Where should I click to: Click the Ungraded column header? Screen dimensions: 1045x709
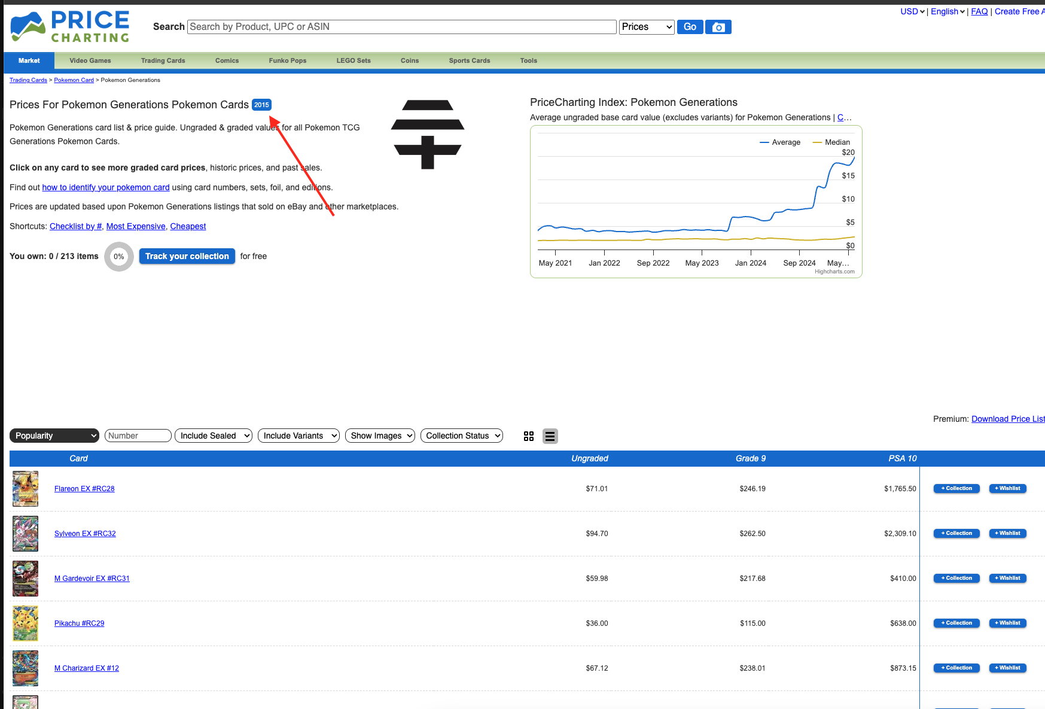point(590,458)
